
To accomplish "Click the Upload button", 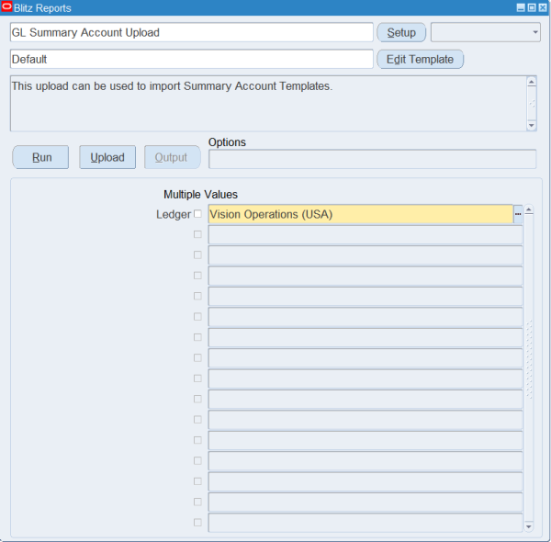I will click(x=107, y=157).
